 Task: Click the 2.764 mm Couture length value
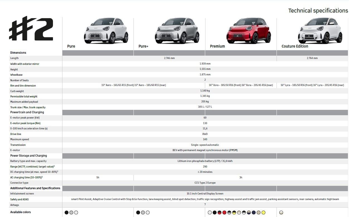[x=312, y=58]
